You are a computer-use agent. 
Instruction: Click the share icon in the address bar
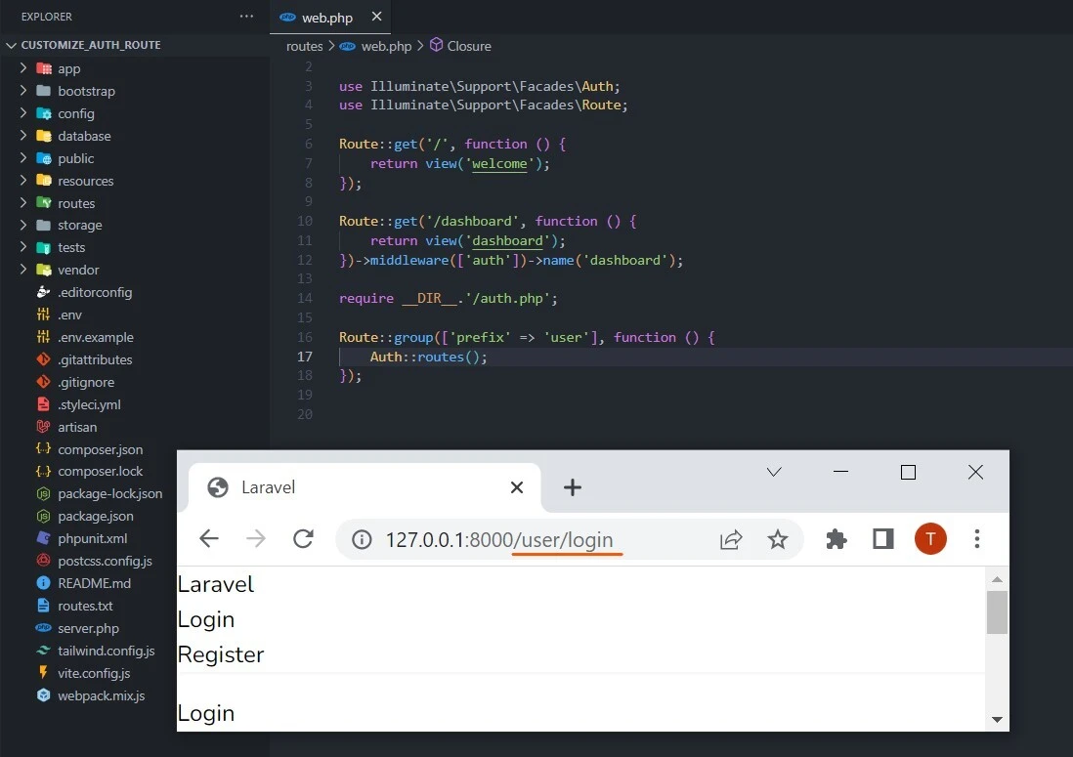tap(731, 538)
